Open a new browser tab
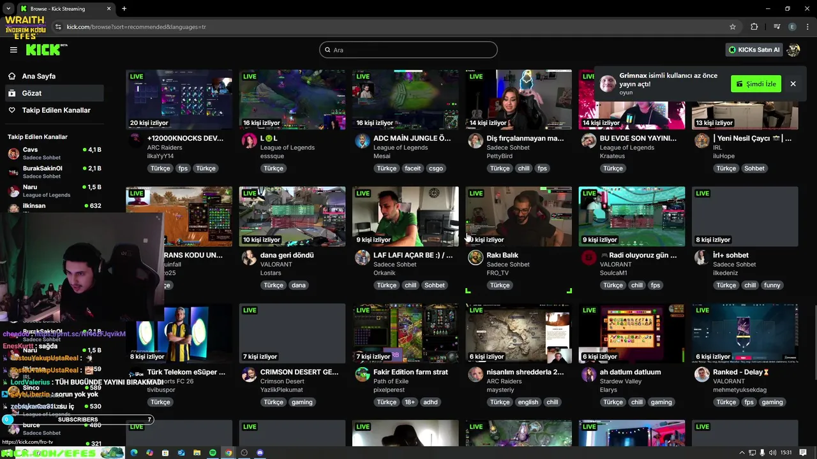 [124, 9]
